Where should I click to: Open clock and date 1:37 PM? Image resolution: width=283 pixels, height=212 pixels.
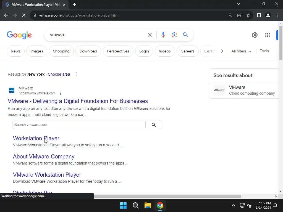[263, 205]
